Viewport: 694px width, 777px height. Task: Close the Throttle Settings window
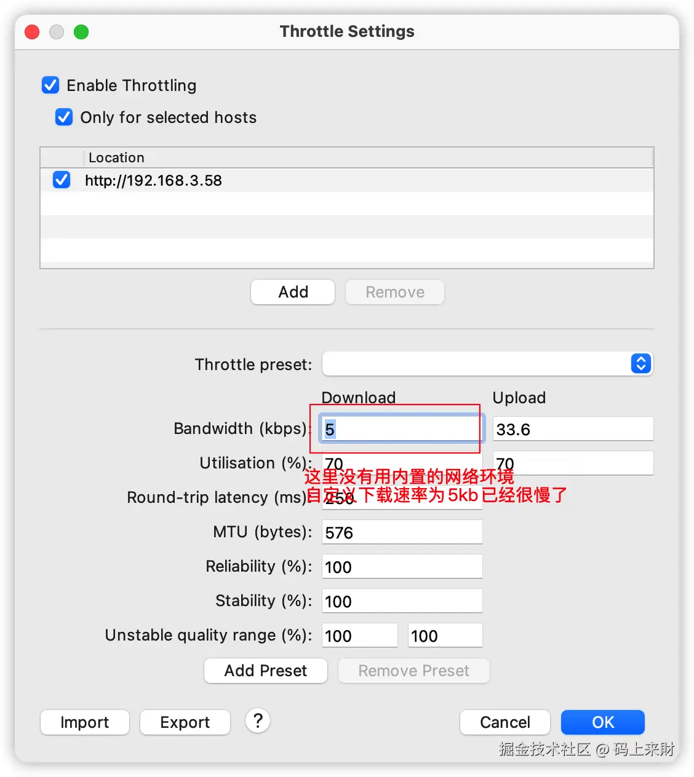click(32, 32)
